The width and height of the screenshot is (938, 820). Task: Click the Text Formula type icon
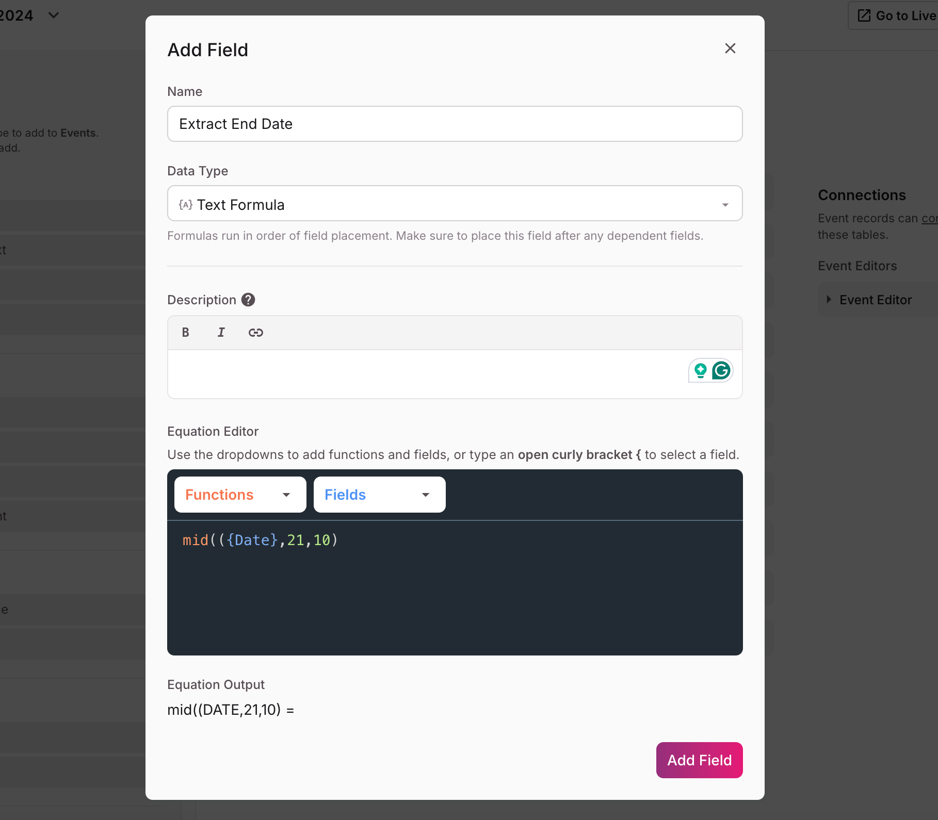tap(186, 205)
